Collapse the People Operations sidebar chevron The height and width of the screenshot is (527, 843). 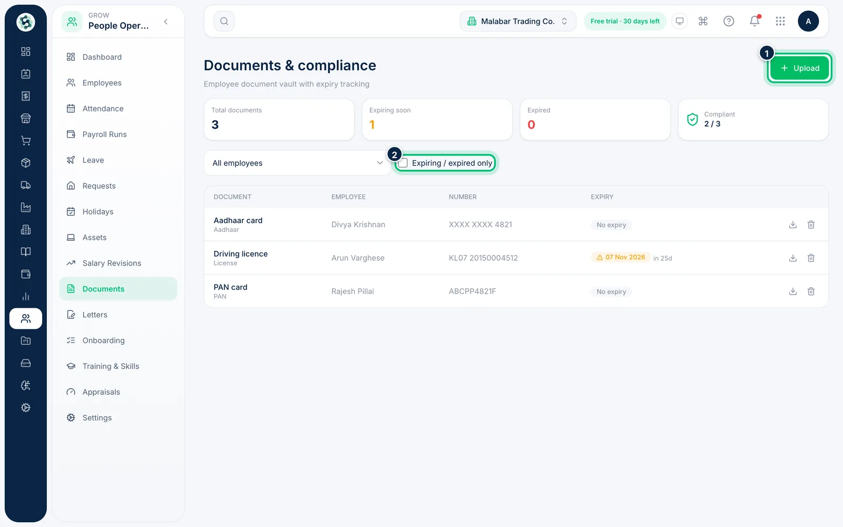[x=166, y=22]
